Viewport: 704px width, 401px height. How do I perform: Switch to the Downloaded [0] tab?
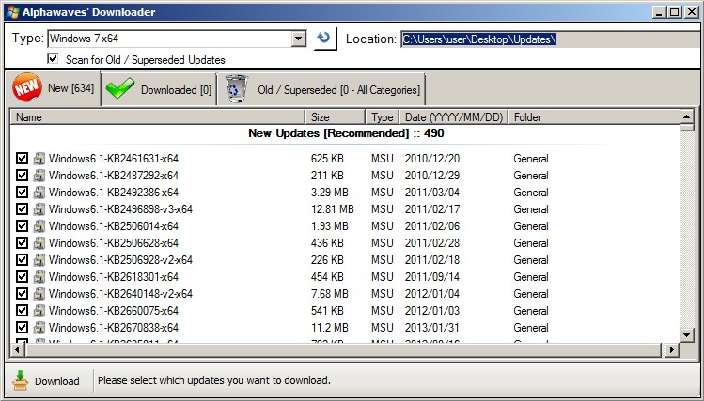coord(159,90)
